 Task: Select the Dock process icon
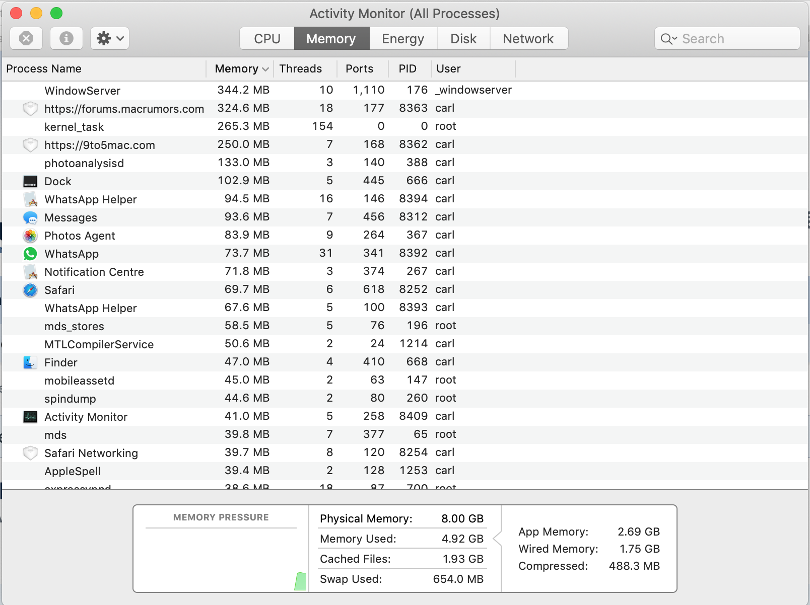(x=30, y=181)
